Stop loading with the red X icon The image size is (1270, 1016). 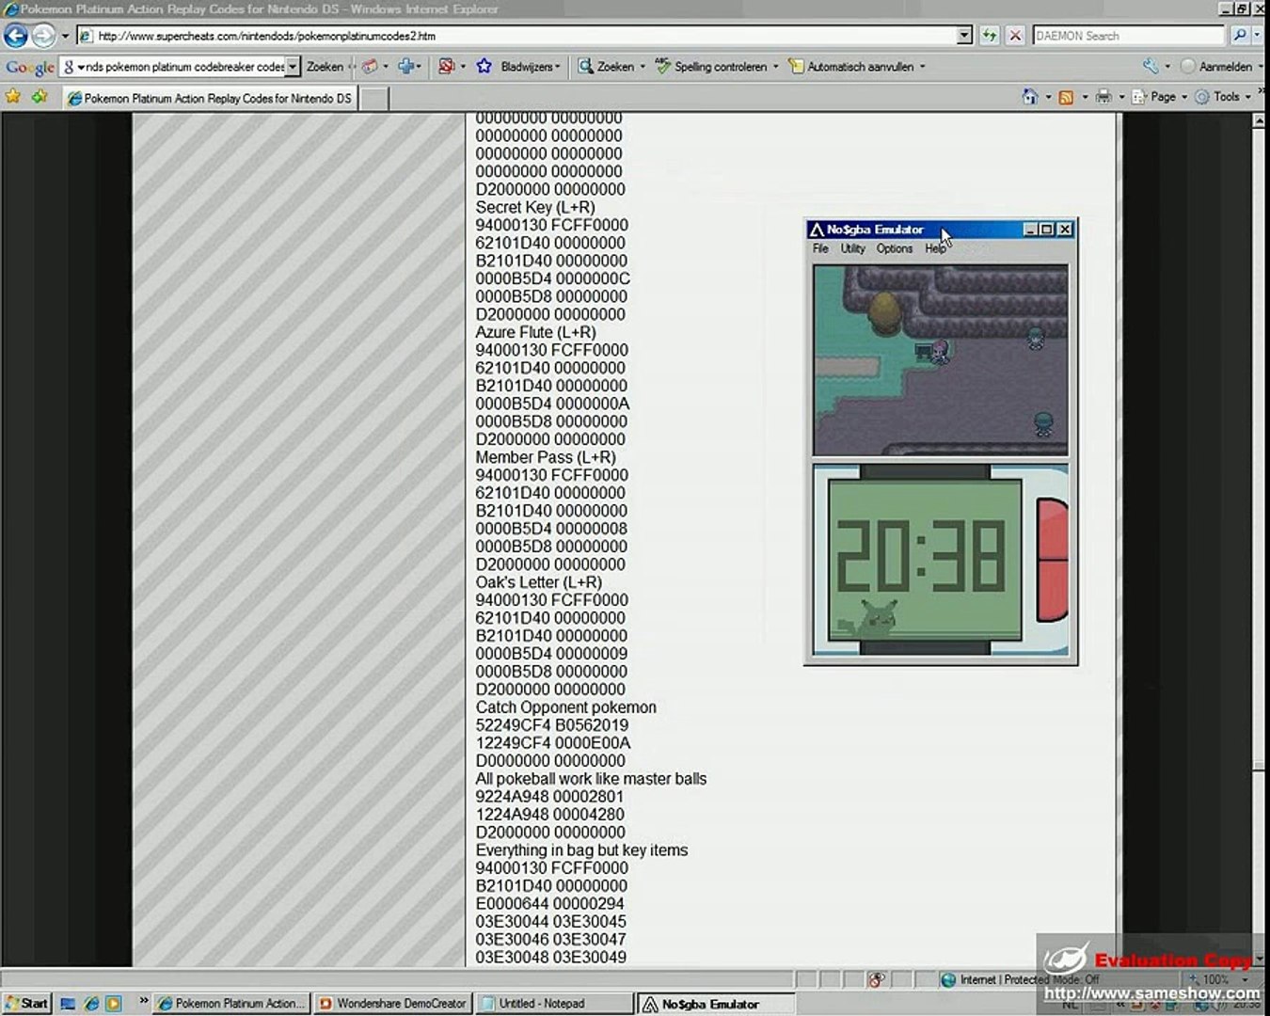(1015, 36)
